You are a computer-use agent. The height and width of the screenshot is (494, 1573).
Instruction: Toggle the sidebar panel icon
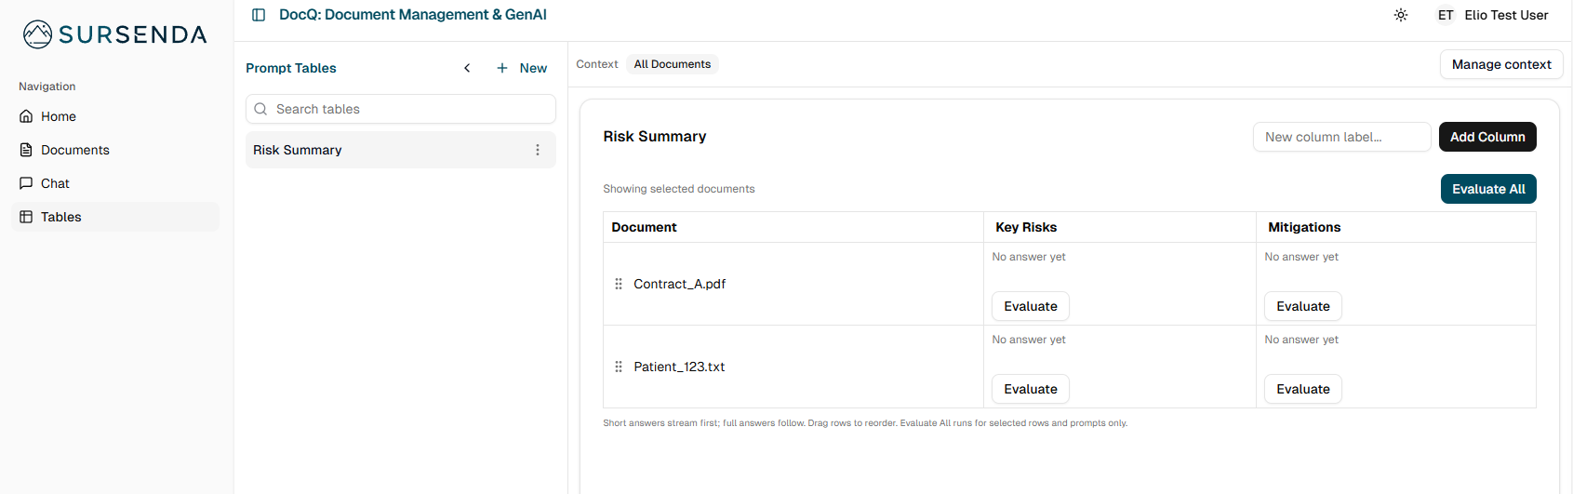259,15
